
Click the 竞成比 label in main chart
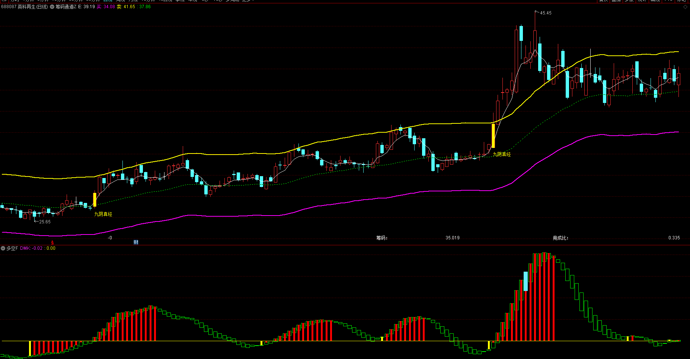(x=560, y=238)
